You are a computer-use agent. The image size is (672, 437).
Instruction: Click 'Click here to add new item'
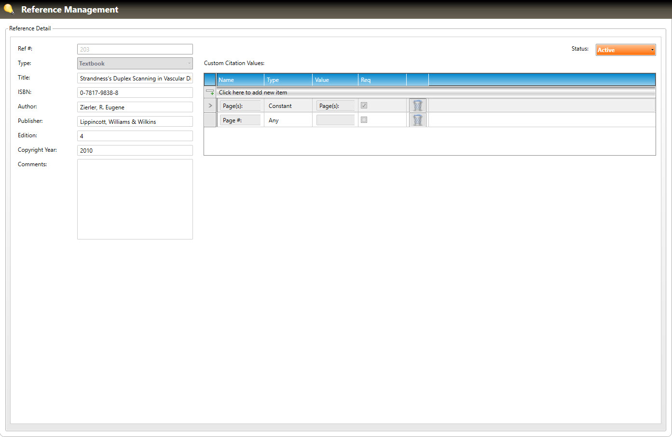click(253, 93)
